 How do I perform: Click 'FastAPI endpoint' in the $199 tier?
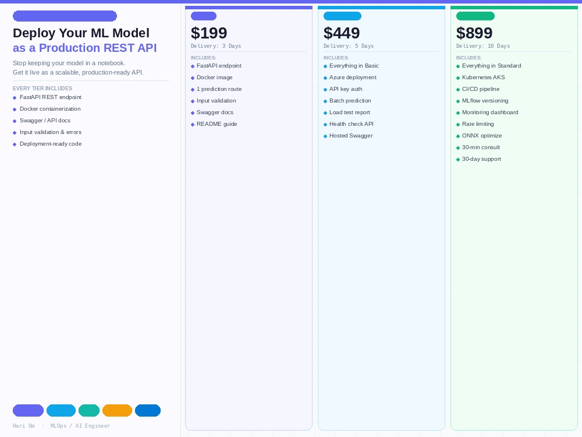click(219, 66)
